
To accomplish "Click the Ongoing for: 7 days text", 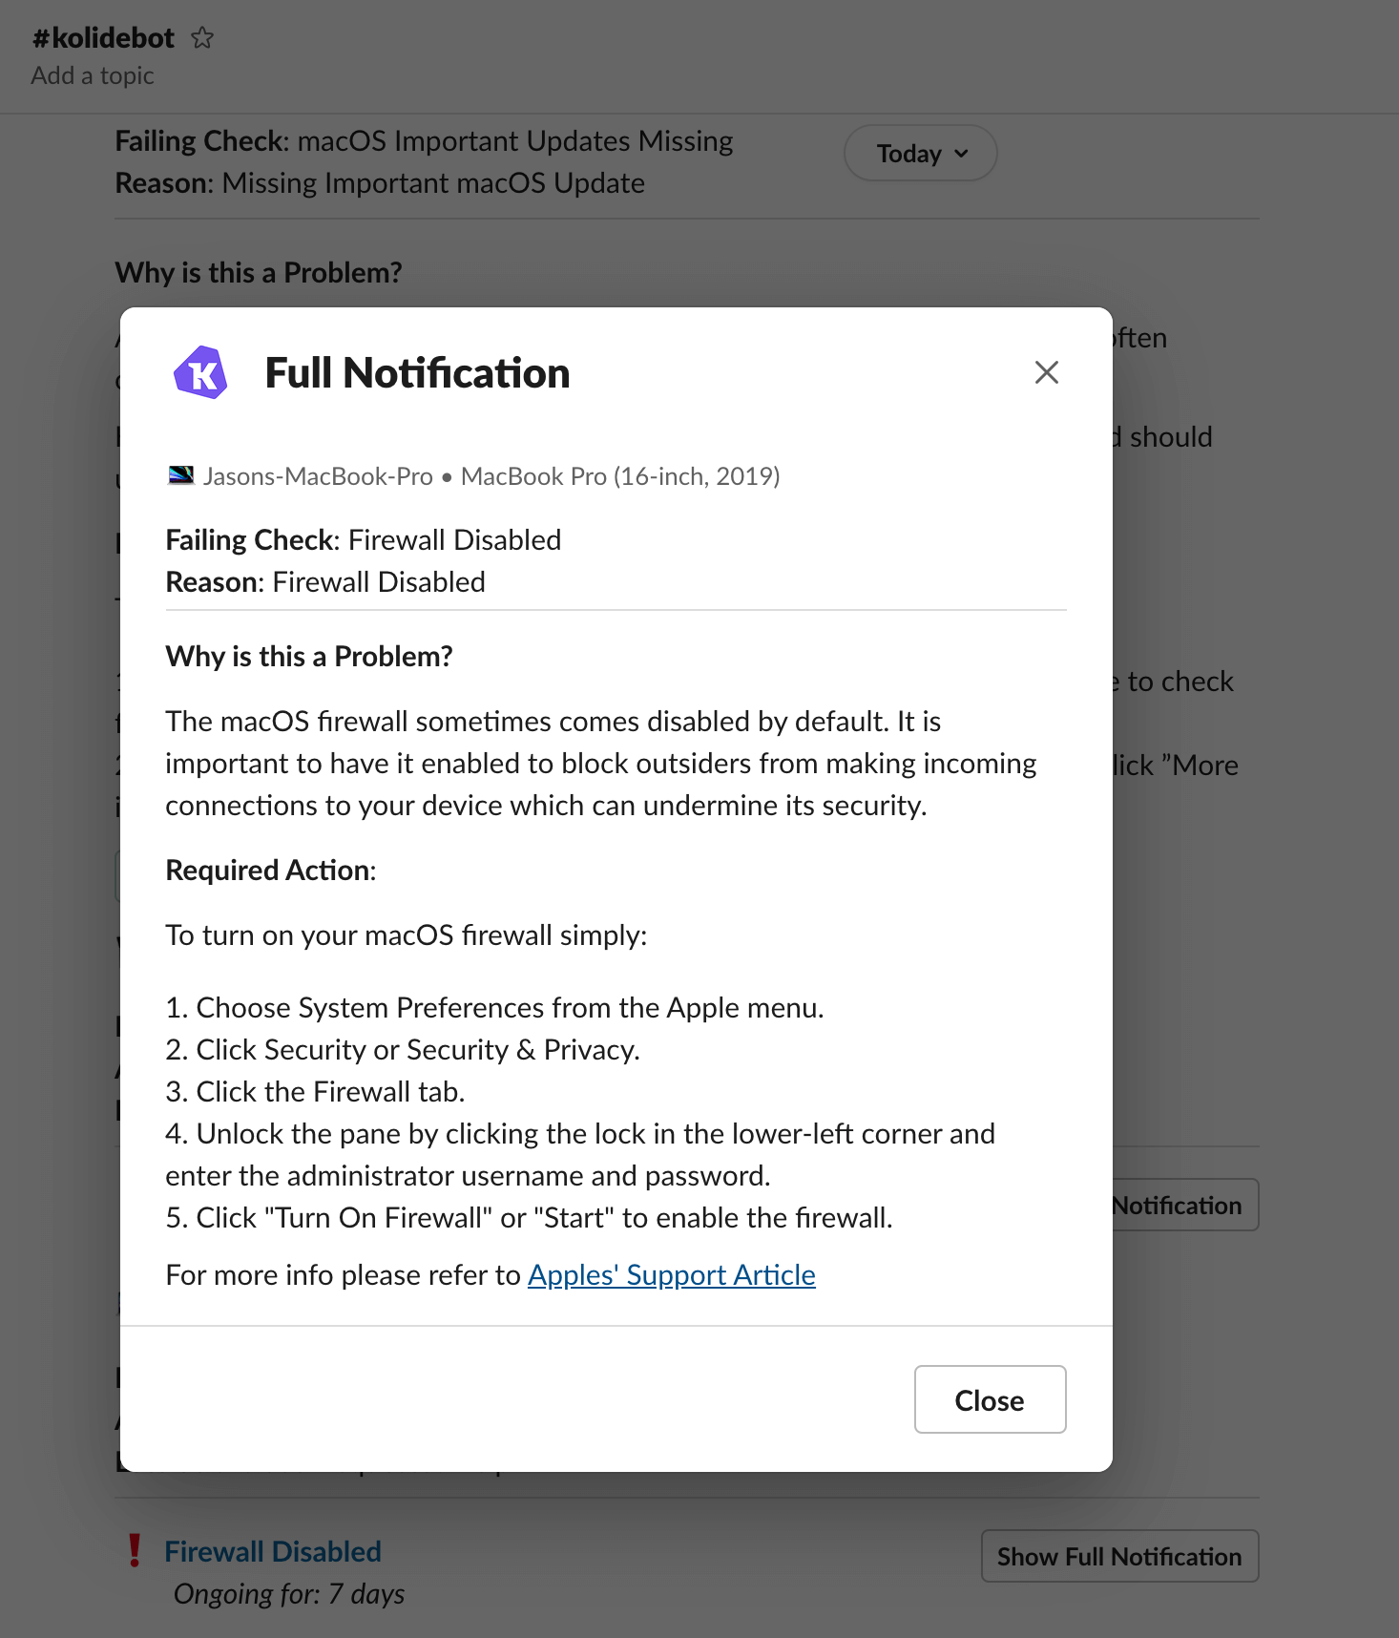I will click(289, 1594).
